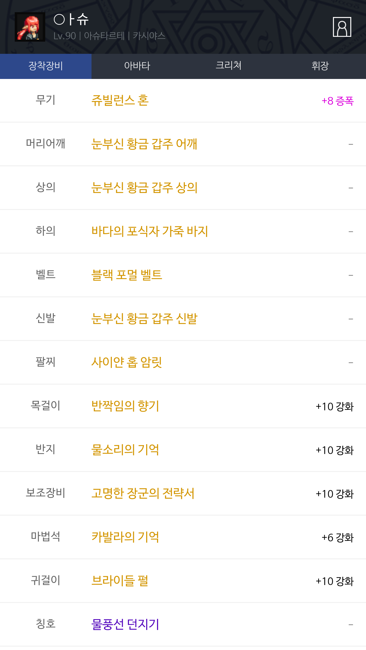The width and height of the screenshot is (366, 650).
Task: Select shoes item 눈부신 황금 갑주 신발
Action: (144, 319)
